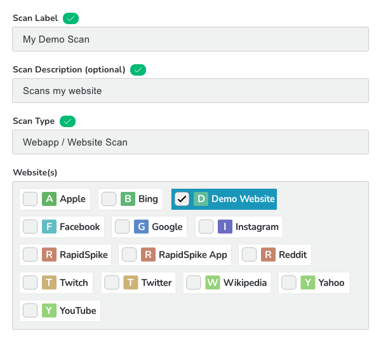Check the Twitch website checkbox
This screenshot has width=381, height=340.
30,282
